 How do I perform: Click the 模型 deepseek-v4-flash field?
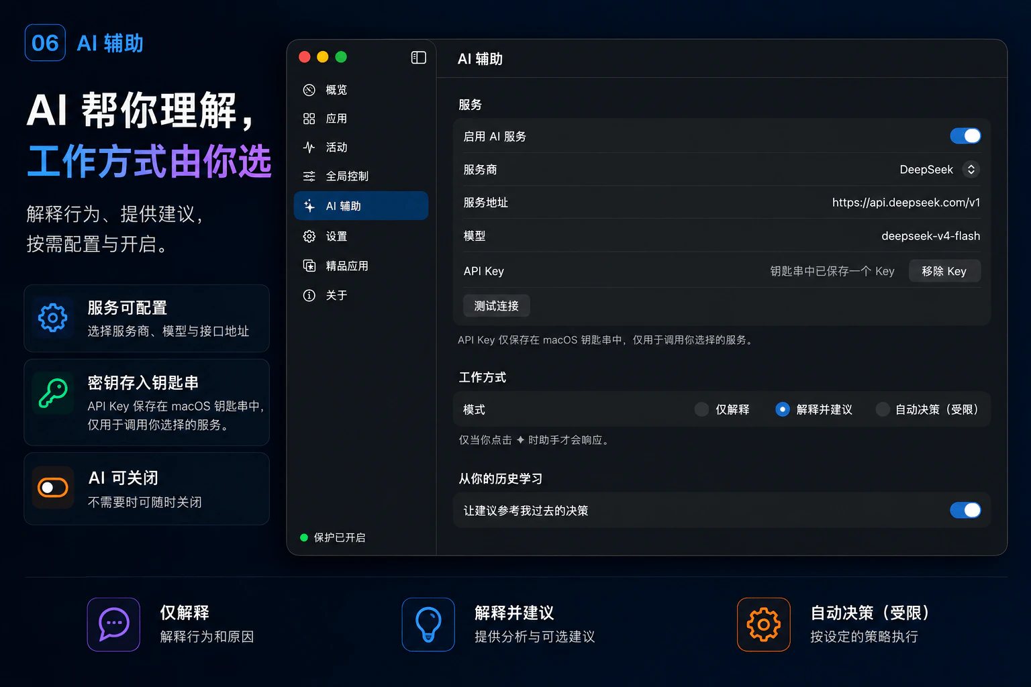930,236
